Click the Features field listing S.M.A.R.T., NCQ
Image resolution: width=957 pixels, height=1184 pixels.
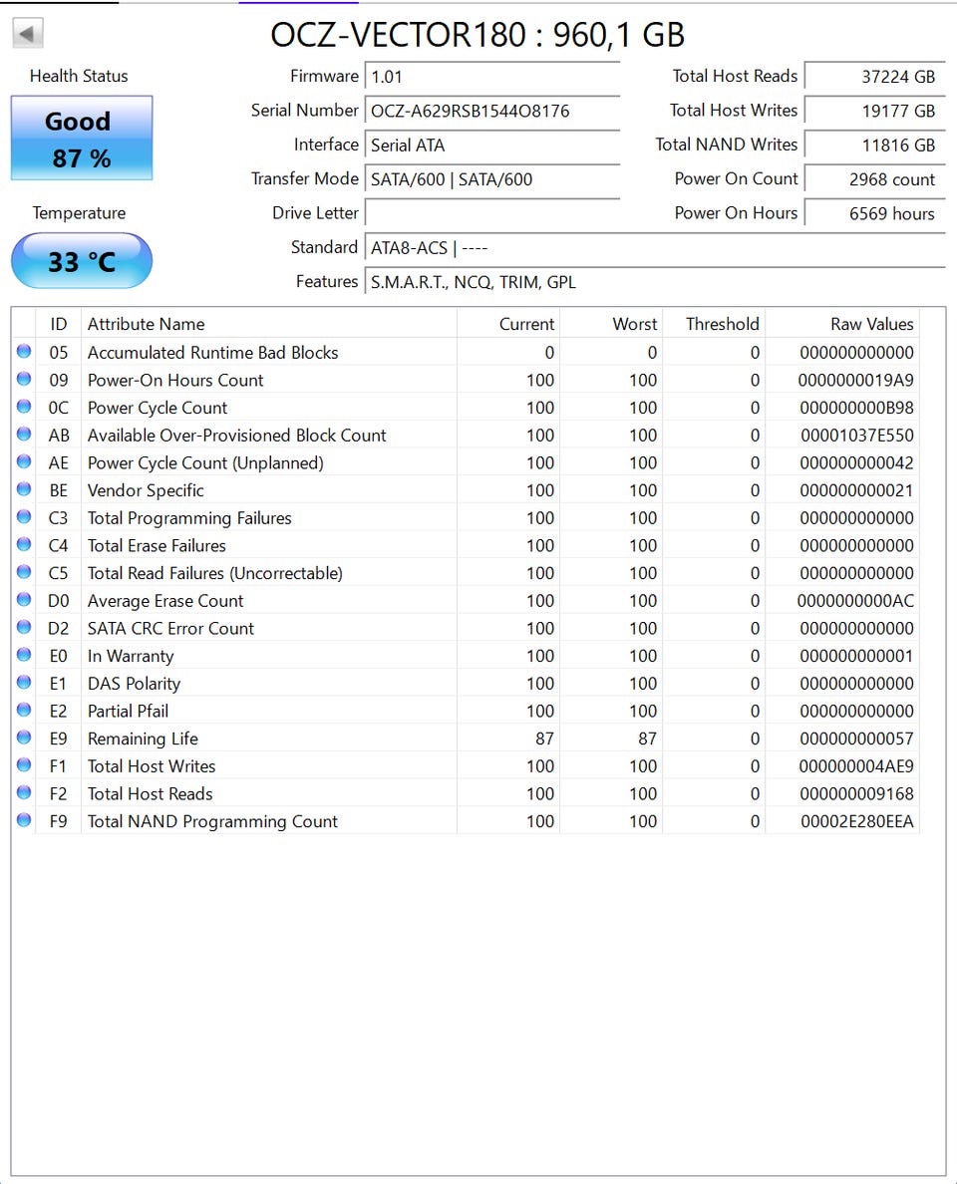[655, 282]
